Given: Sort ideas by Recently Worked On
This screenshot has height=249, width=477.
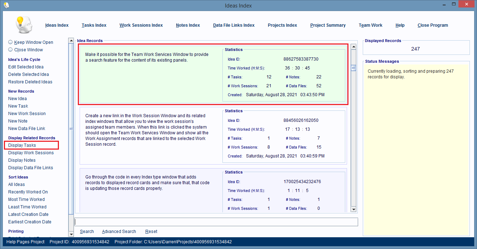Looking at the screenshot, I should 28,192.
